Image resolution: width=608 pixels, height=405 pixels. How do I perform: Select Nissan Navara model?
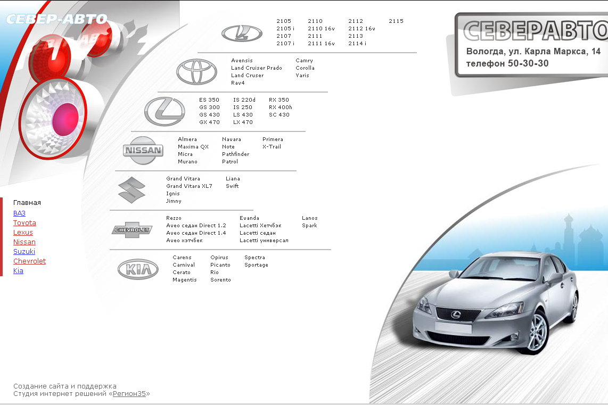coord(232,139)
